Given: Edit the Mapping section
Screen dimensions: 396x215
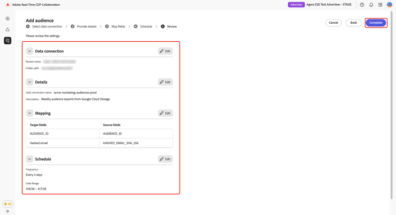Looking at the screenshot, I should [165, 113].
